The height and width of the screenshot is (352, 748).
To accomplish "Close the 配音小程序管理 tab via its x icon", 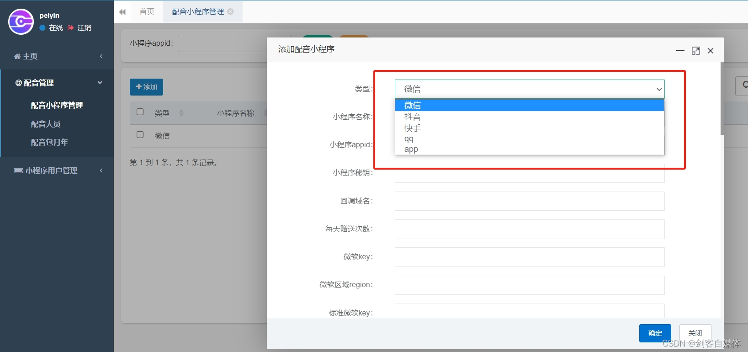I will [230, 11].
